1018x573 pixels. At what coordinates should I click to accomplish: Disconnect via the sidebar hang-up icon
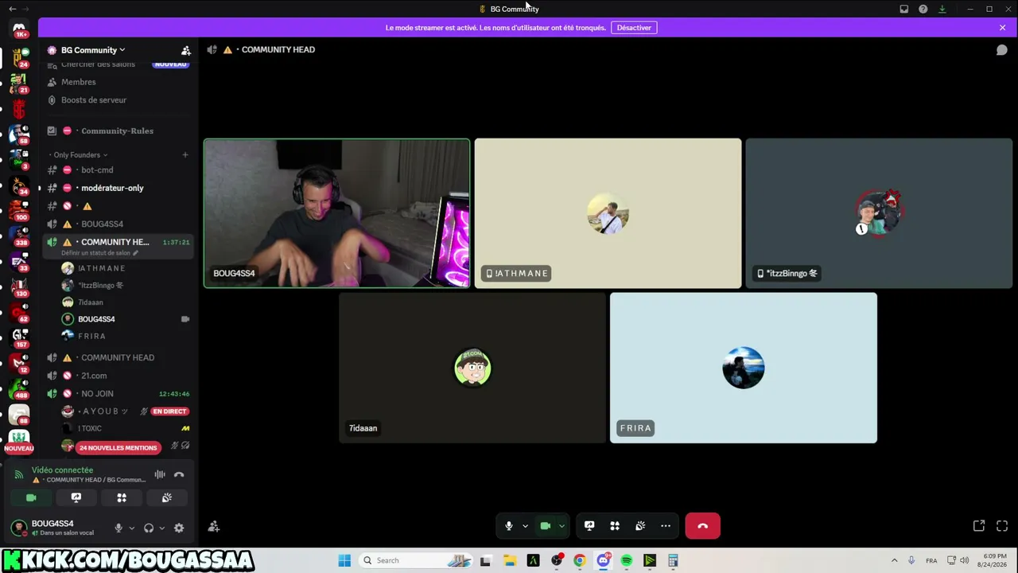(x=179, y=475)
